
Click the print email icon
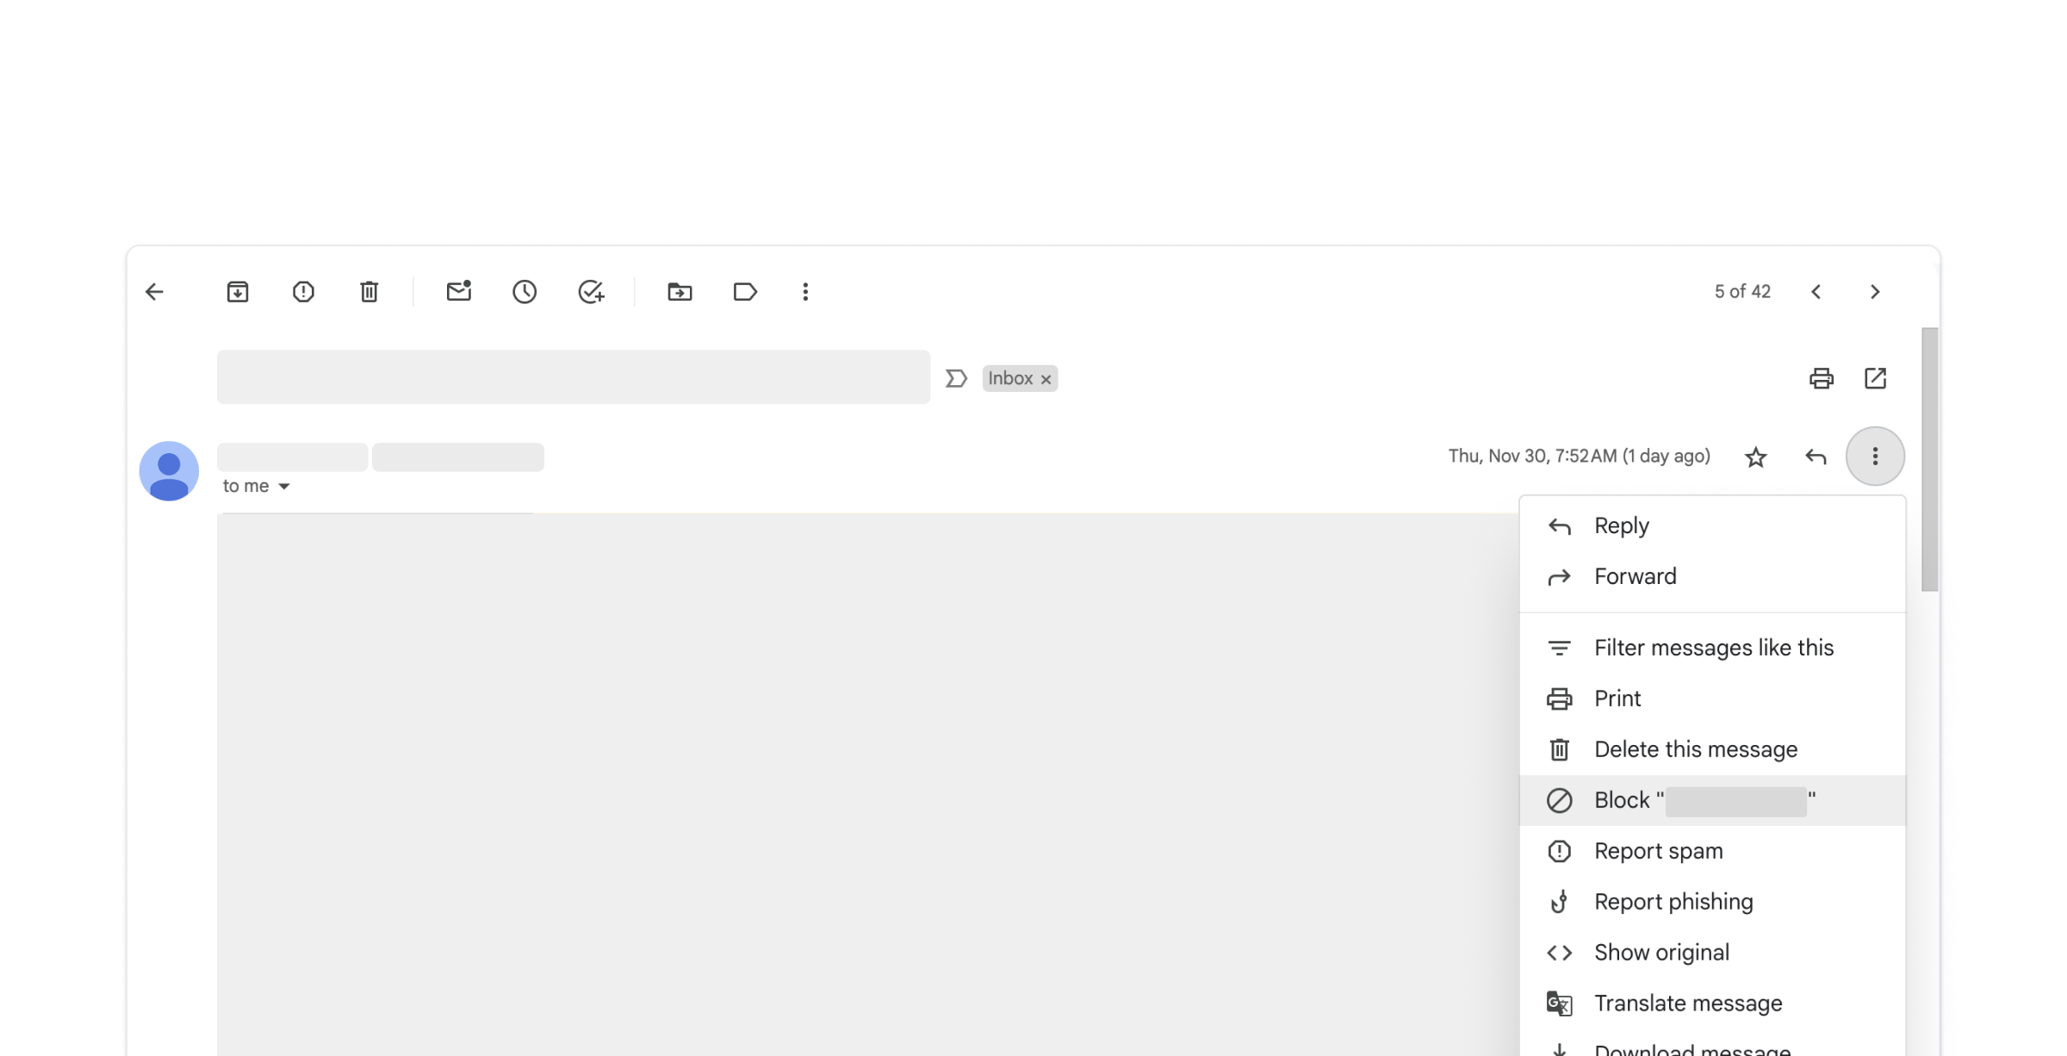1822,378
